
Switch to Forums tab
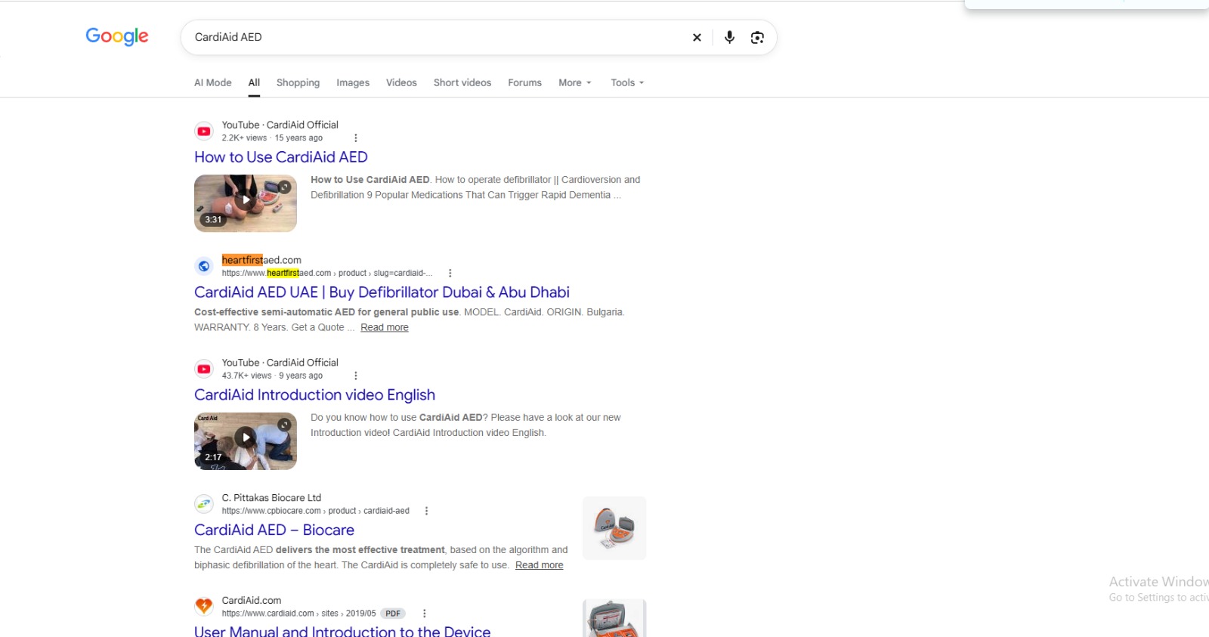point(524,82)
